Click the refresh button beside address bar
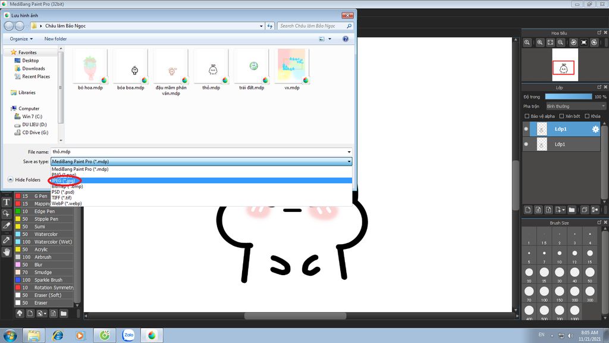 pos(270,26)
